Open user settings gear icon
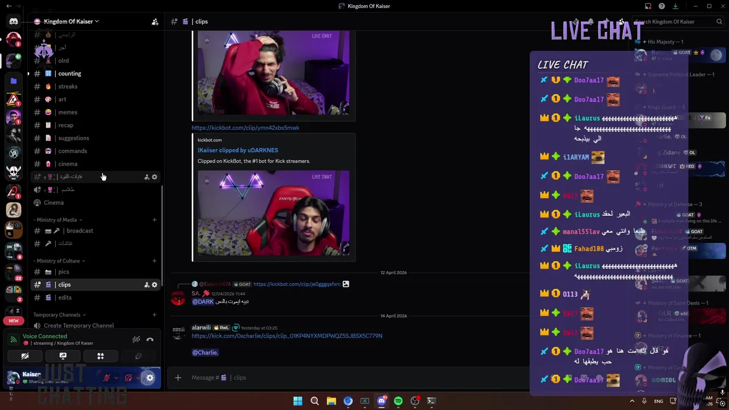729x410 pixels. pos(150,378)
